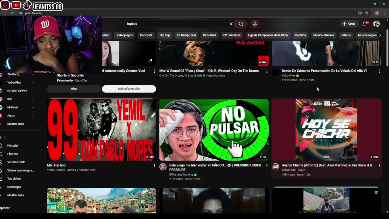The image size is (389, 219).
Task: Click the Tobias Gm channel avatar
Action: point(276,167)
